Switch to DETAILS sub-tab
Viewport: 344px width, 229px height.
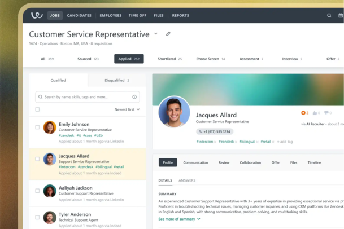pos(166,180)
